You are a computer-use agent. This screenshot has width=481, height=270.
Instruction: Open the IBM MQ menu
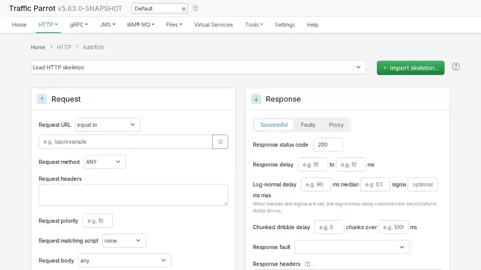click(141, 25)
